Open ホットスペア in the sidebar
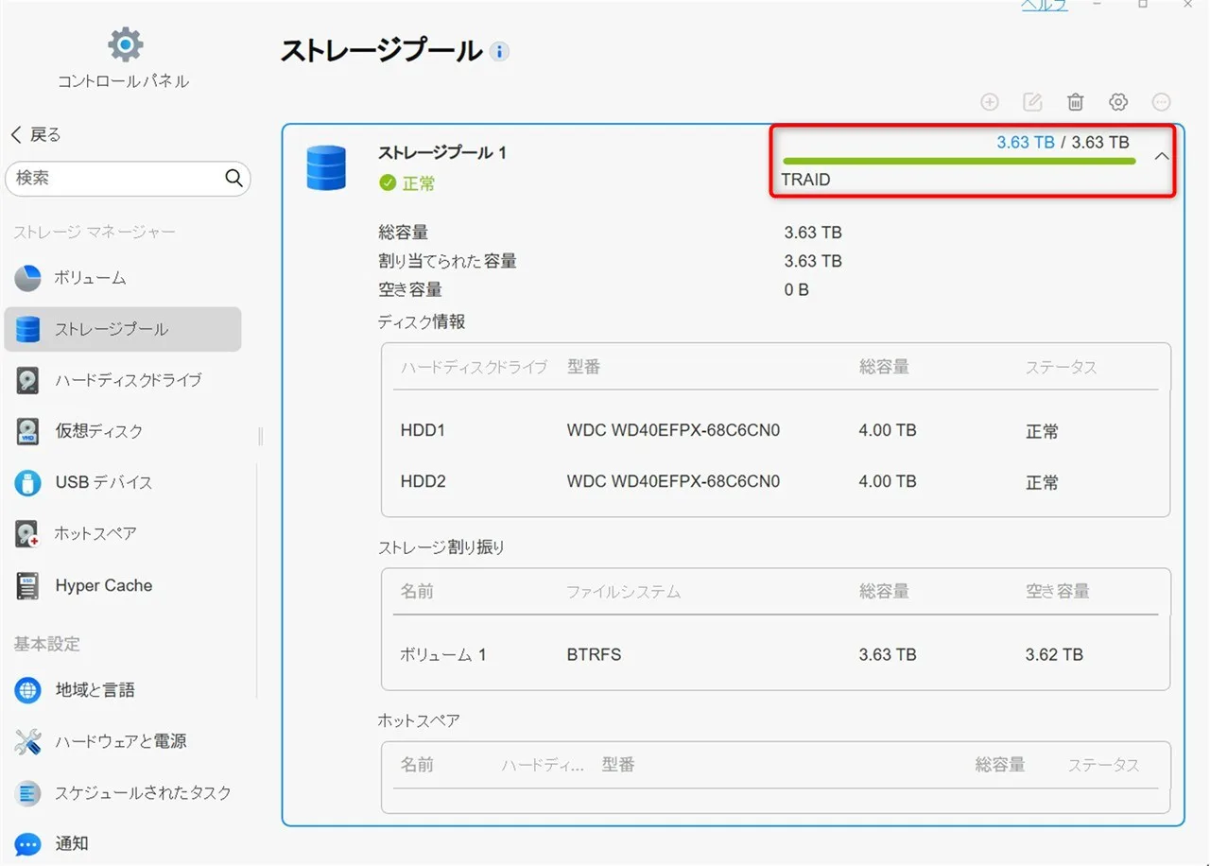This screenshot has width=1210, height=866. (x=95, y=533)
